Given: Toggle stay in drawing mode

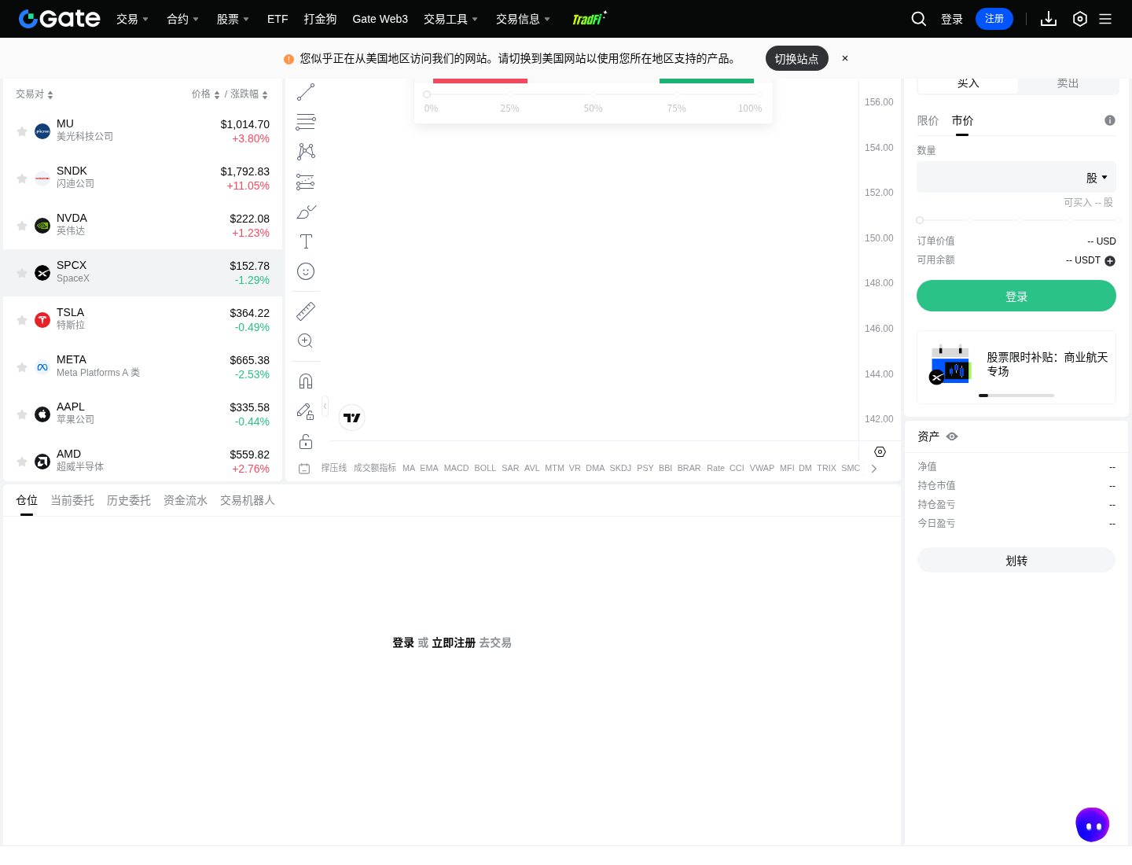Looking at the screenshot, I should 306,410.
